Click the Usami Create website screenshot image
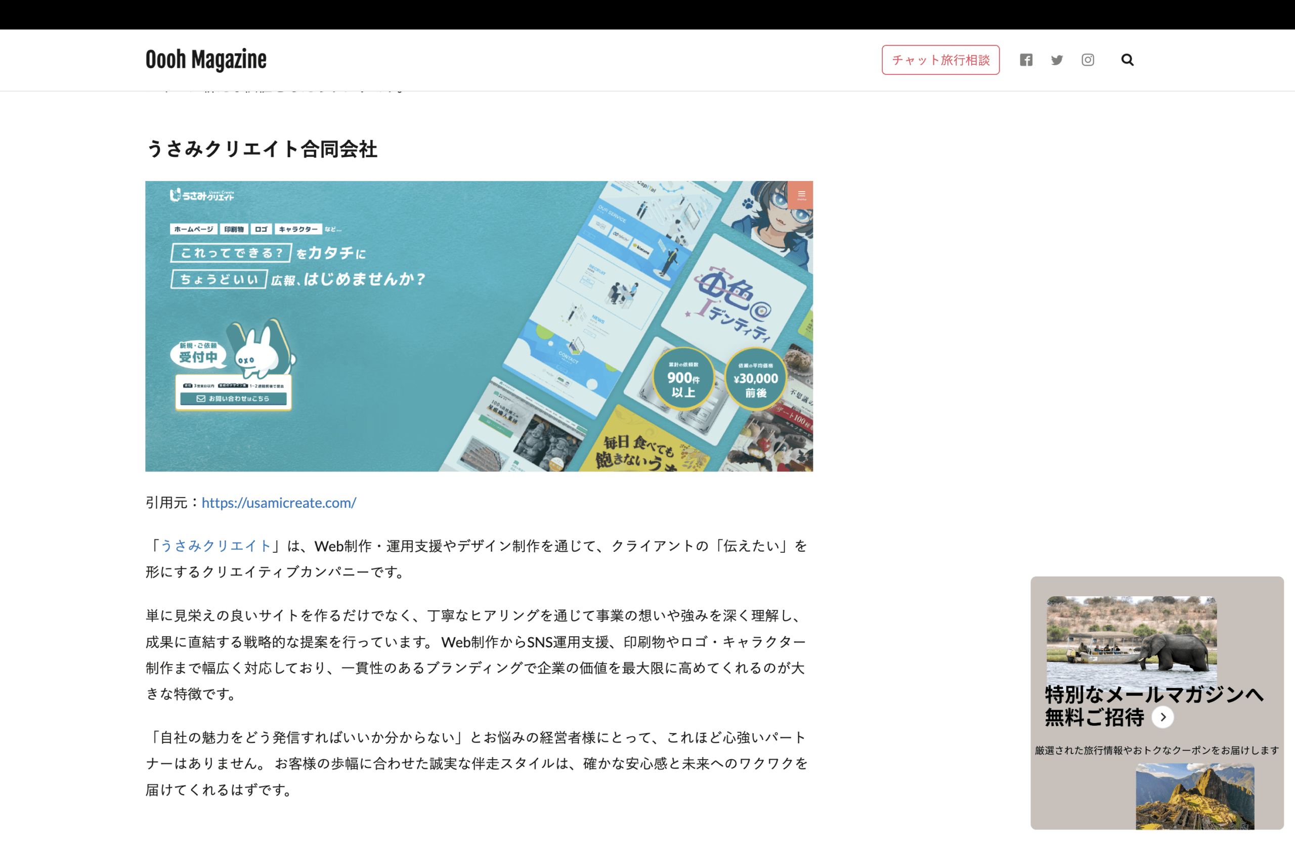Image resolution: width=1295 pixels, height=842 pixels. click(x=479, y=326)
